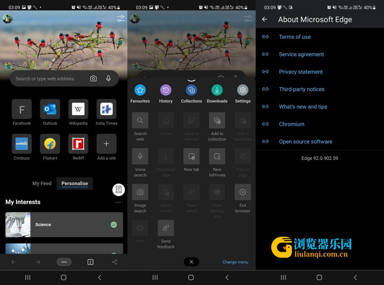This screenshot has height=285, width=384.
Task: Tap the camera icon in search bar
Action: [93, 78]
